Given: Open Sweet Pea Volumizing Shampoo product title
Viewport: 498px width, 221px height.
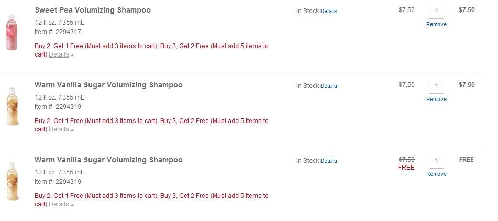Looking at the screenshot, I should [93, 10].
